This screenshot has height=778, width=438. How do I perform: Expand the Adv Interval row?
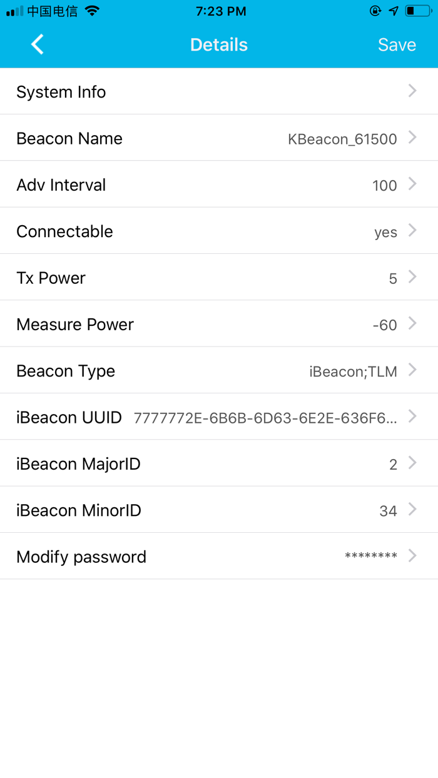pyautogui.click(x=219, y=184)
